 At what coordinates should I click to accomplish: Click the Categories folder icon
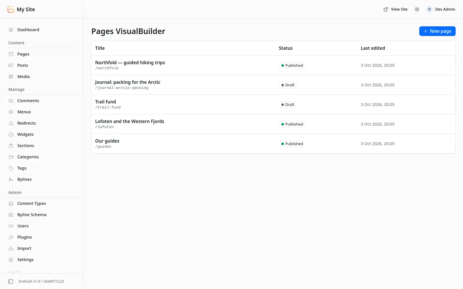tap(11, 157)
